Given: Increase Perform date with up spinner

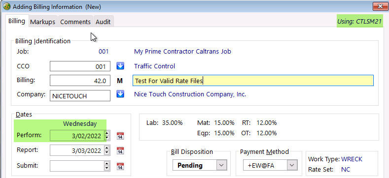Looking at the screenshot, I should tap(107, 133).
